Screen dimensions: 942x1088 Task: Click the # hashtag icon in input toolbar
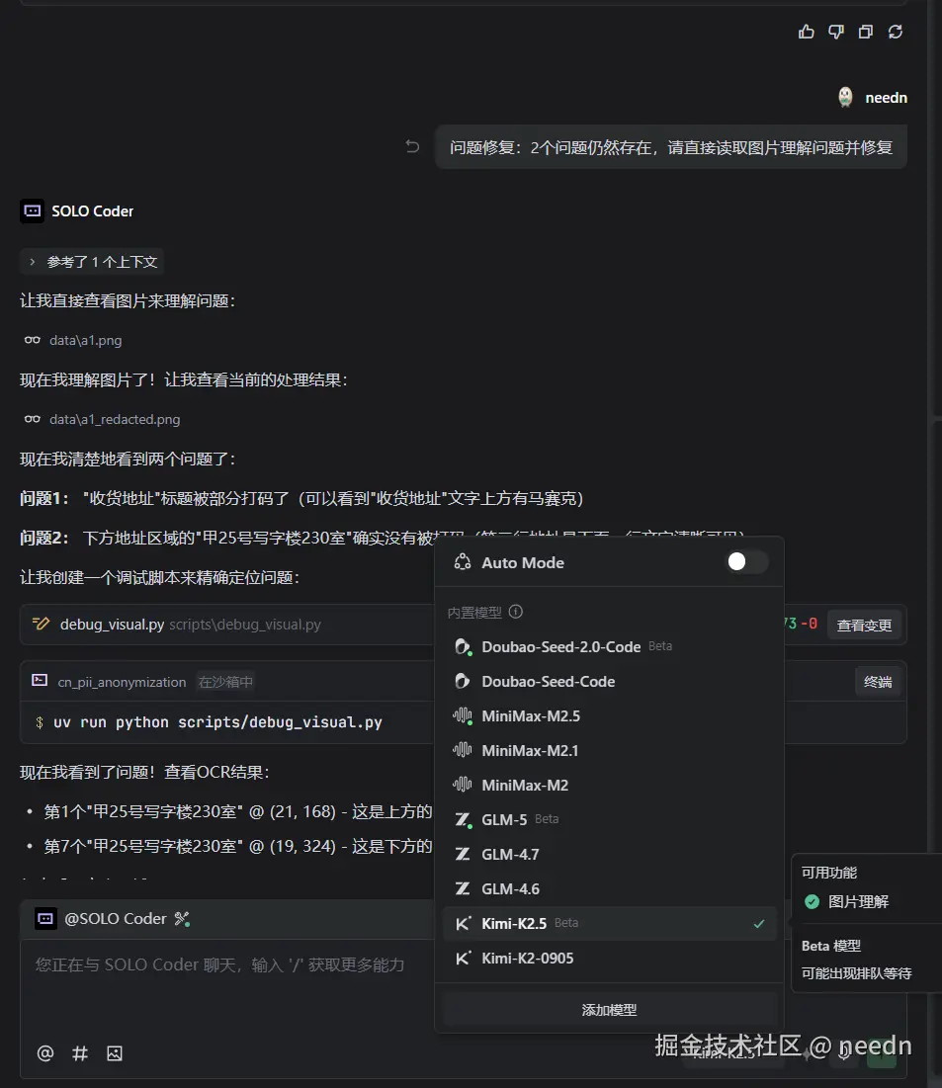coord(80,1053)
